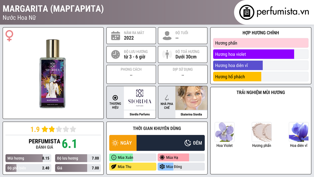Click the spring flower icon at Mùa Xuân
314x177 pixels.
point(114,158)
